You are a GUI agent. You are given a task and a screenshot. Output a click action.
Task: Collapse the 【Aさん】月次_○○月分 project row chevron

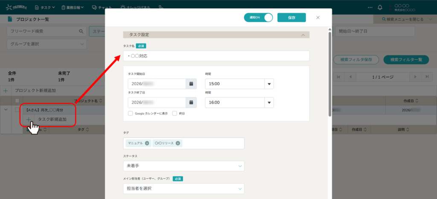pyautogui.click(x=6, y=110)
